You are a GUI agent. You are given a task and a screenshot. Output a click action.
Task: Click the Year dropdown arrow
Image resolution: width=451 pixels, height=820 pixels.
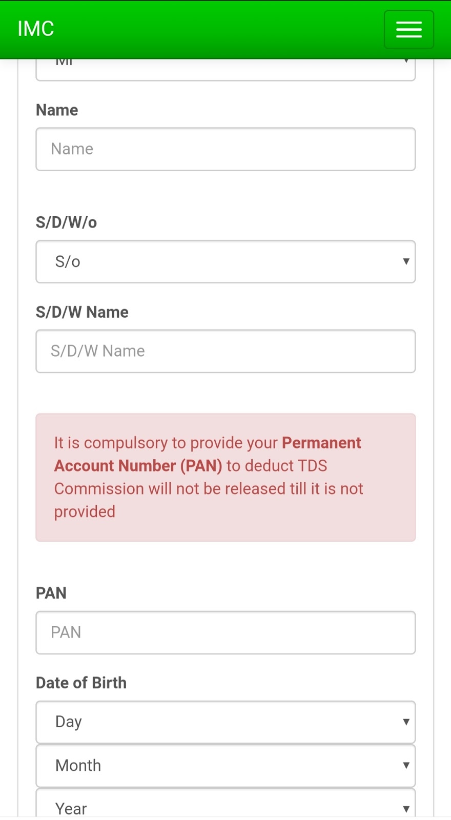[406, 809]
